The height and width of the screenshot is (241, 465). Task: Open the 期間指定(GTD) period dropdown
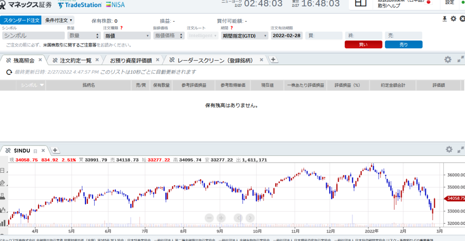click(245, 36)
